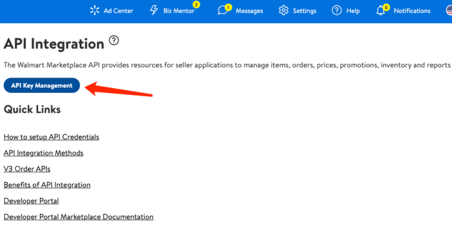The height and width of the screenshot is (232, 452).
Task: Follow the V3 Order APIs link
Action: click(27, 169)
